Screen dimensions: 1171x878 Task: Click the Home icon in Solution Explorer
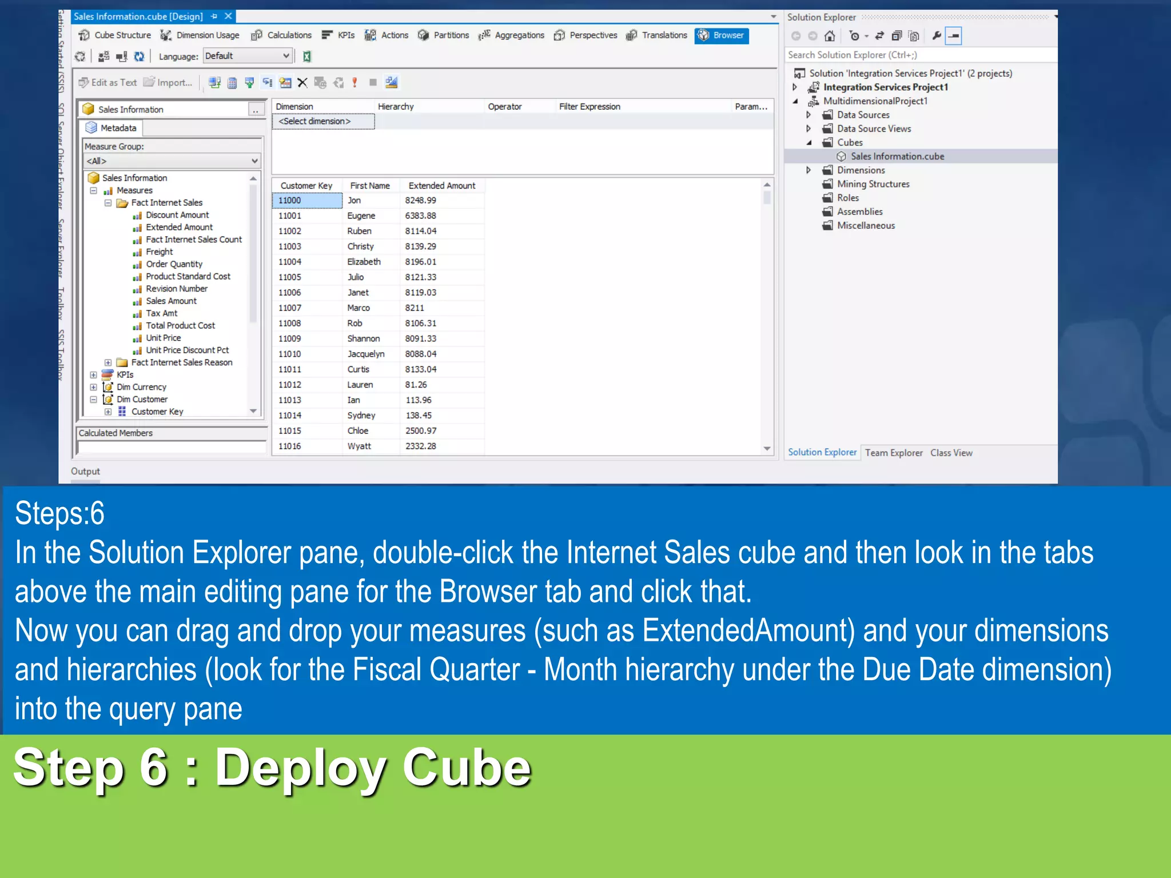tap(830, 36)
